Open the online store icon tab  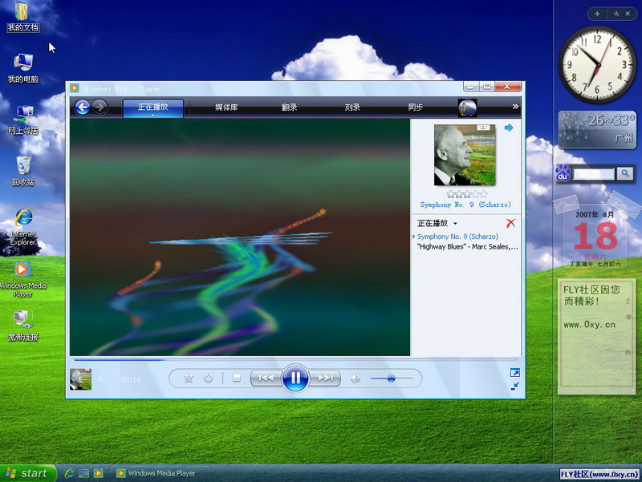point(467,107)
